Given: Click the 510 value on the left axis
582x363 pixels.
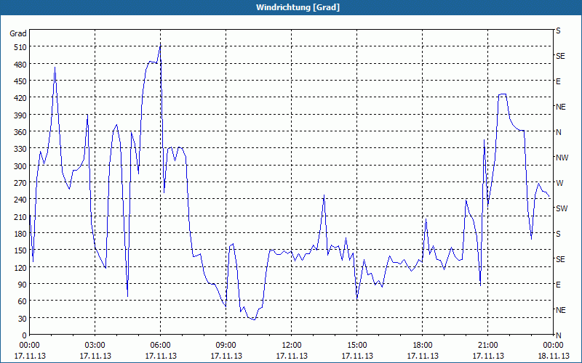Looking at the screenshot, I should [20, 47].
